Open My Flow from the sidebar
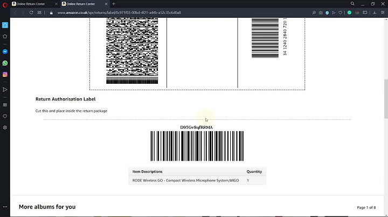 tap(5, 90)
